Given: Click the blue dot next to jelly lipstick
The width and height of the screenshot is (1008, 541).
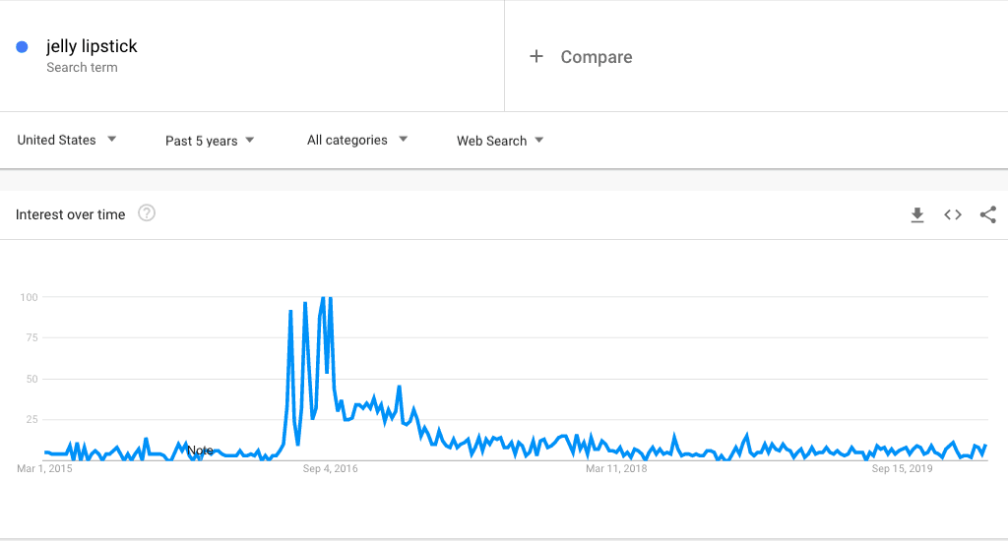Looking at the screenshot, I should (22, 47).
